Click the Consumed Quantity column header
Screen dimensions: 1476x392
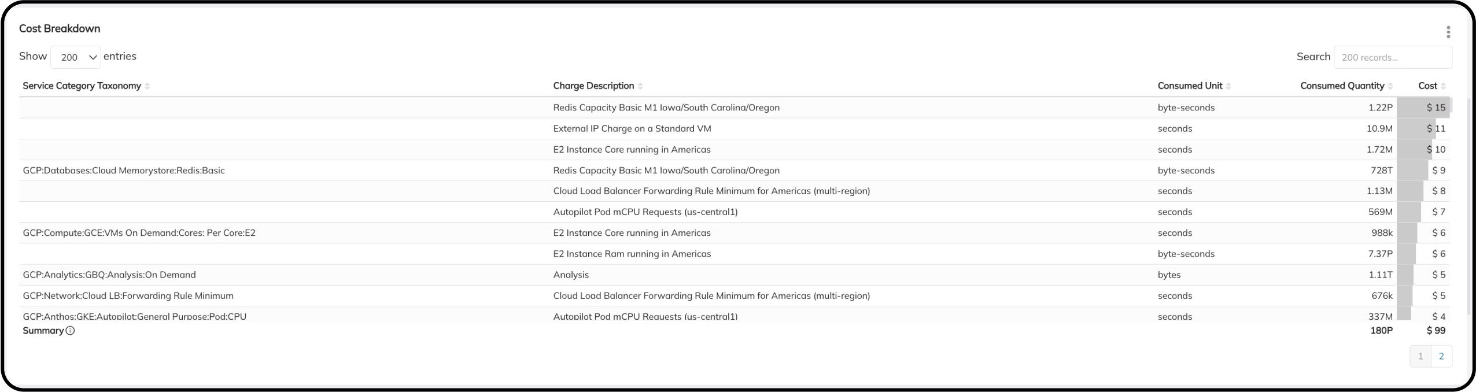click(x=1342, y=86)
